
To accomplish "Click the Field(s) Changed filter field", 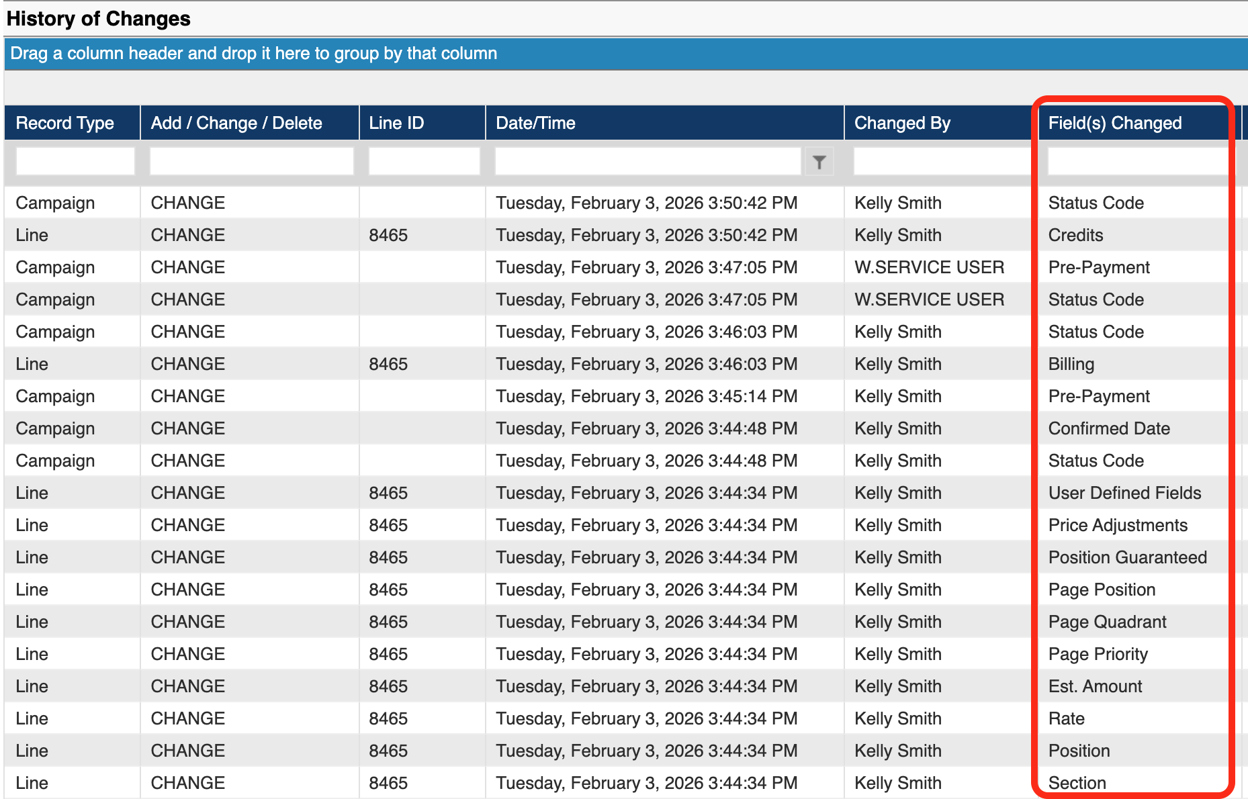I will point(1136,162).
